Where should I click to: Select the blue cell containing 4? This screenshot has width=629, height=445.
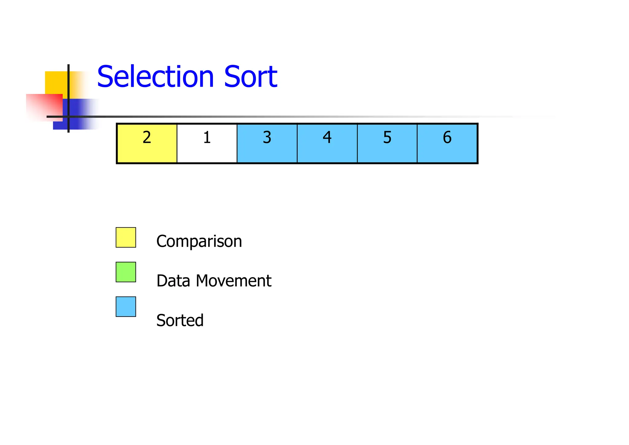[327, 143]
